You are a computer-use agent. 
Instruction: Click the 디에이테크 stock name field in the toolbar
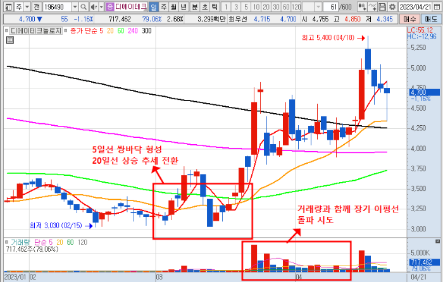point(131,7)
